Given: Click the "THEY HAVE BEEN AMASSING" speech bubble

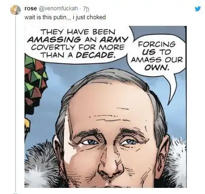Looking at the screenshot, I should 78,44.
